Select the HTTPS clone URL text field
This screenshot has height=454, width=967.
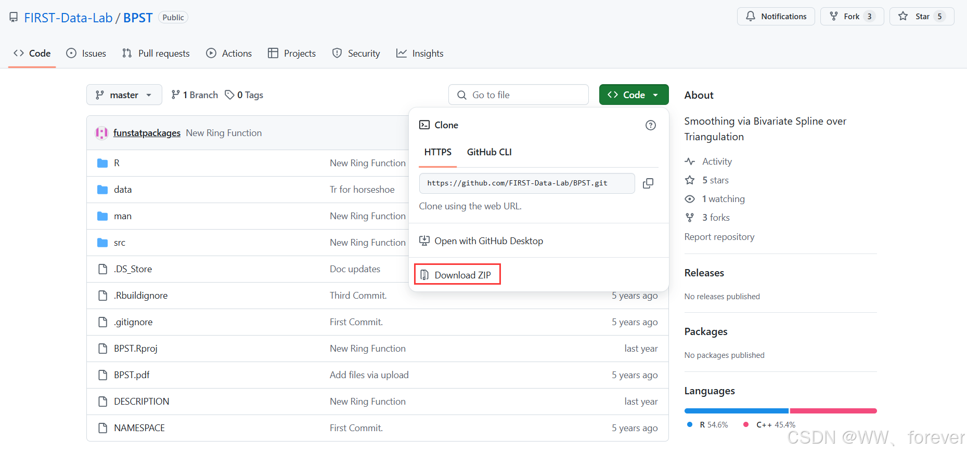pyautogui.click(x=527, y=183)
